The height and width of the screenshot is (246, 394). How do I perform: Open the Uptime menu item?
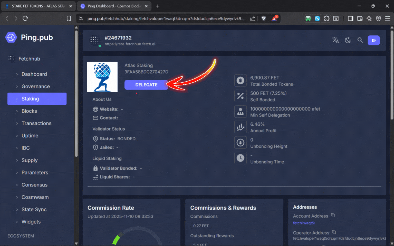30,136
